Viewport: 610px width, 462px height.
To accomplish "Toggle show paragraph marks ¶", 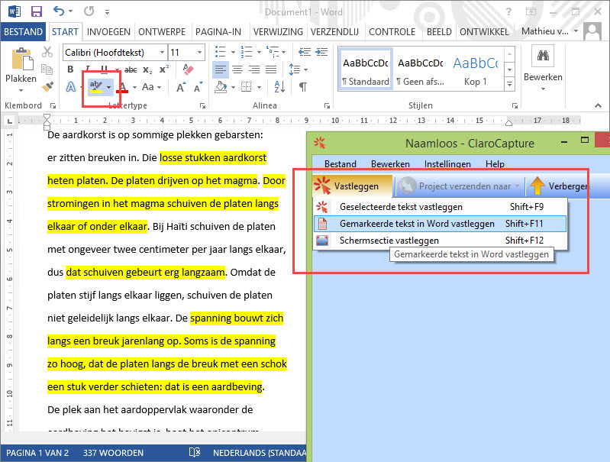I will click(x=302, y=87).
